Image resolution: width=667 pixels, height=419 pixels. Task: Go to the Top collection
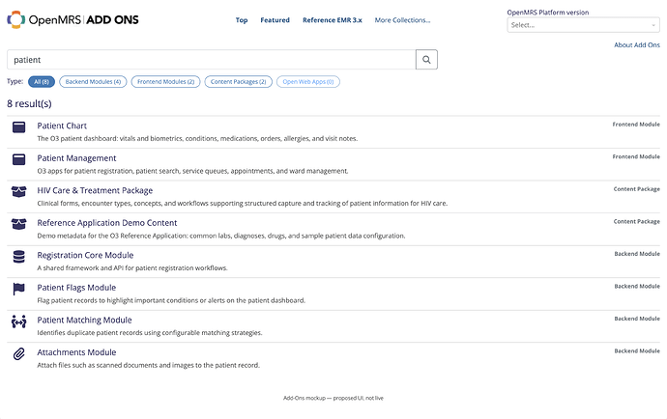(242, 20)
